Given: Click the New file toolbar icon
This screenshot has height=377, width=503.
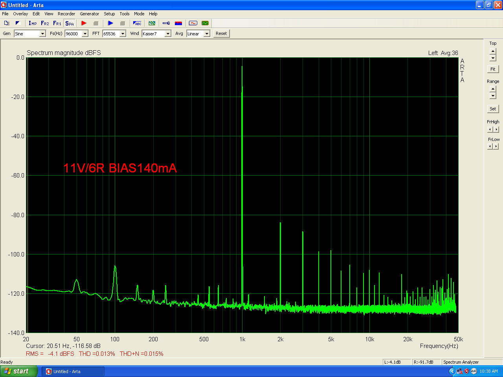Looking at the screenshot, I should point(6,23).
